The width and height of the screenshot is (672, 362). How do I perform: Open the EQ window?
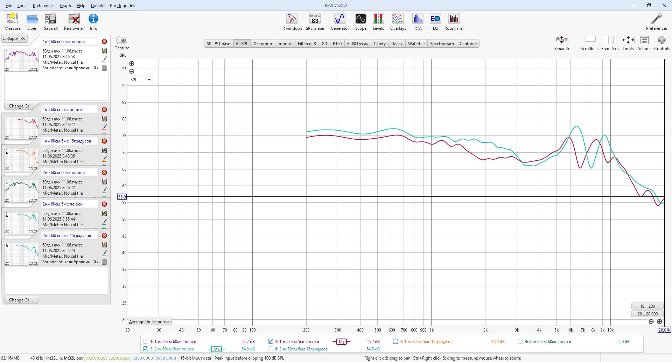click(x=435, y=22)
